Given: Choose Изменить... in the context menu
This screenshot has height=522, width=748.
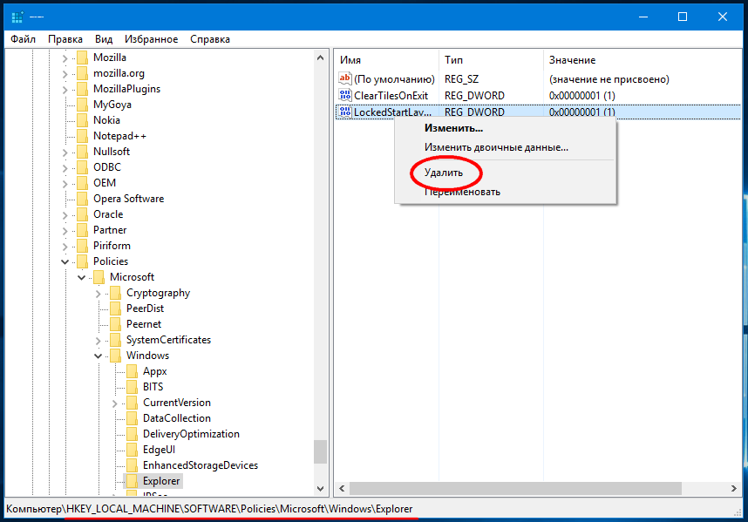Looking at the screenshot, I should click(x=453, y=128).
